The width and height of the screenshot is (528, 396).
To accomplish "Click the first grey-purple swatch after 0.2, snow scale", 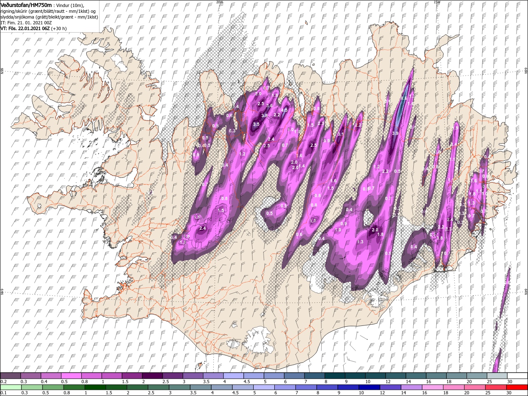I will coord(10,376).
